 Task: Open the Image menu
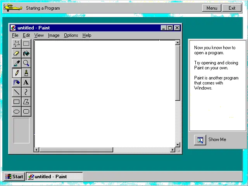coord(53,35)
